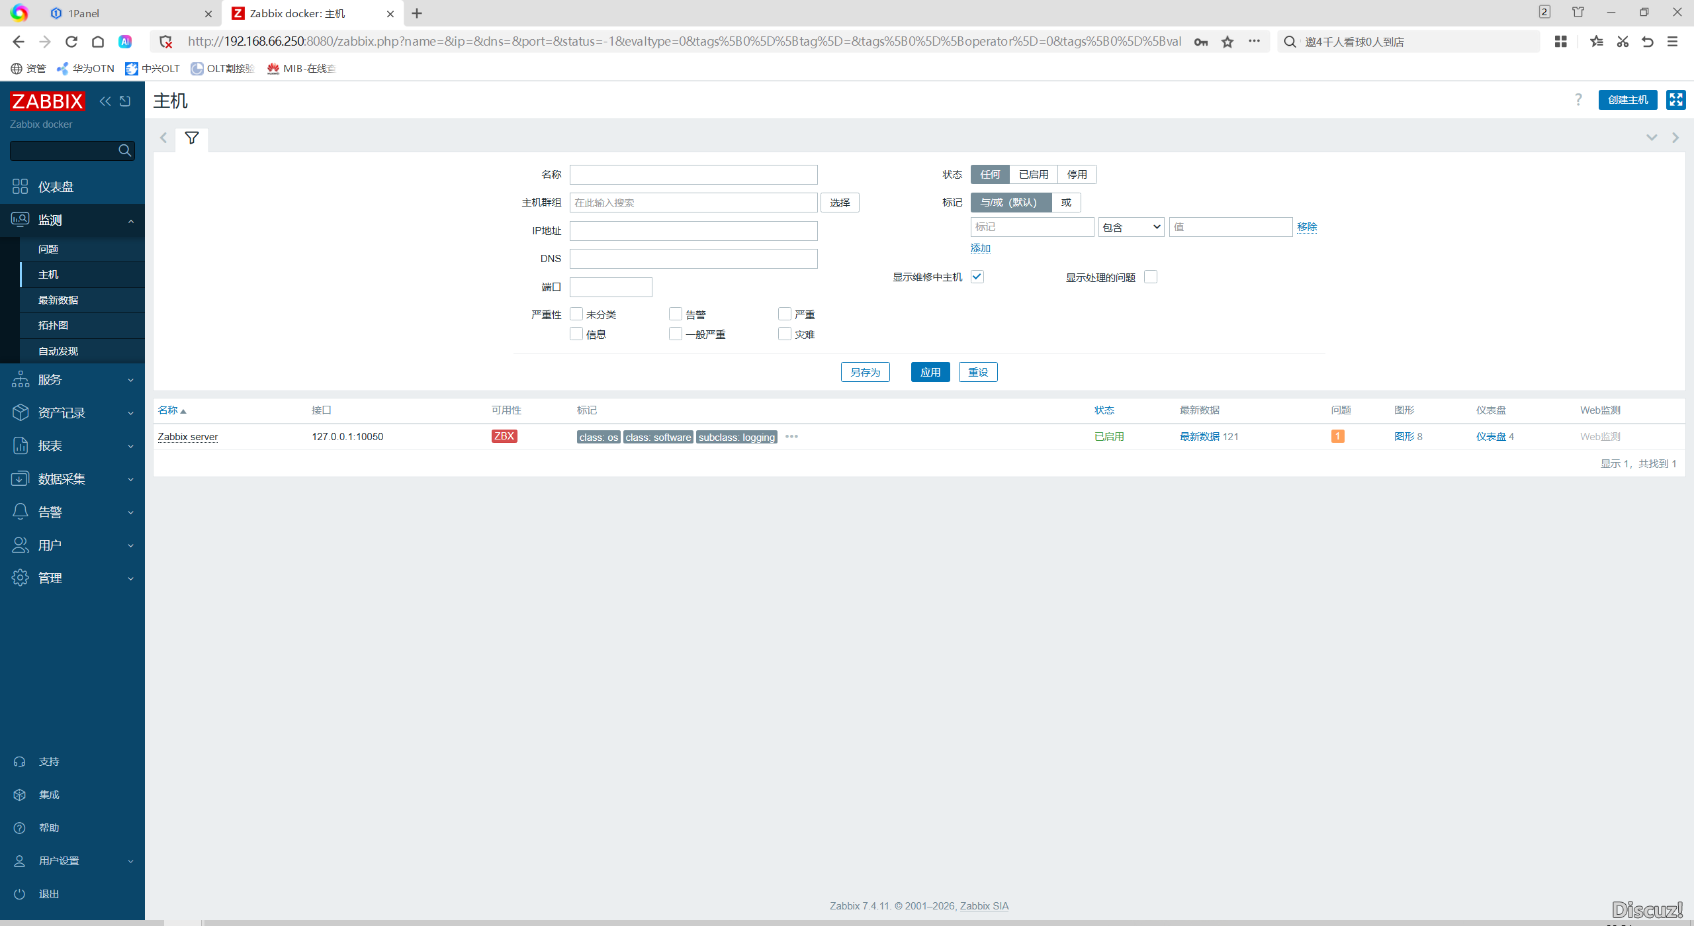This screenshot has width=1694, height=926.
Task: Uncheck the 显示维修中主机 checkbox
Action: (977, 277)
